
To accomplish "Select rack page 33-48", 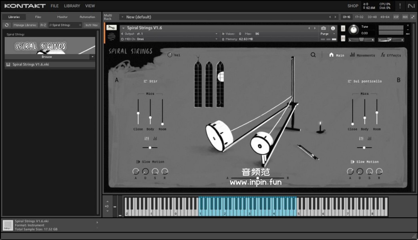I will pos(372,17).
